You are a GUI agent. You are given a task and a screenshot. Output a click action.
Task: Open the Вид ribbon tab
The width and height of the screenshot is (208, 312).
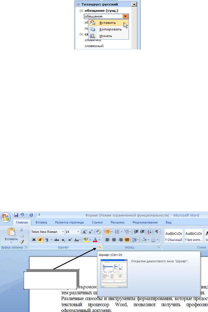coord(168,223)
